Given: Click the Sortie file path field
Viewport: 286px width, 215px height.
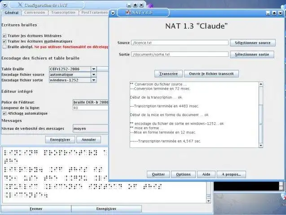Looking at the screenshot, I should pos(180,54).
